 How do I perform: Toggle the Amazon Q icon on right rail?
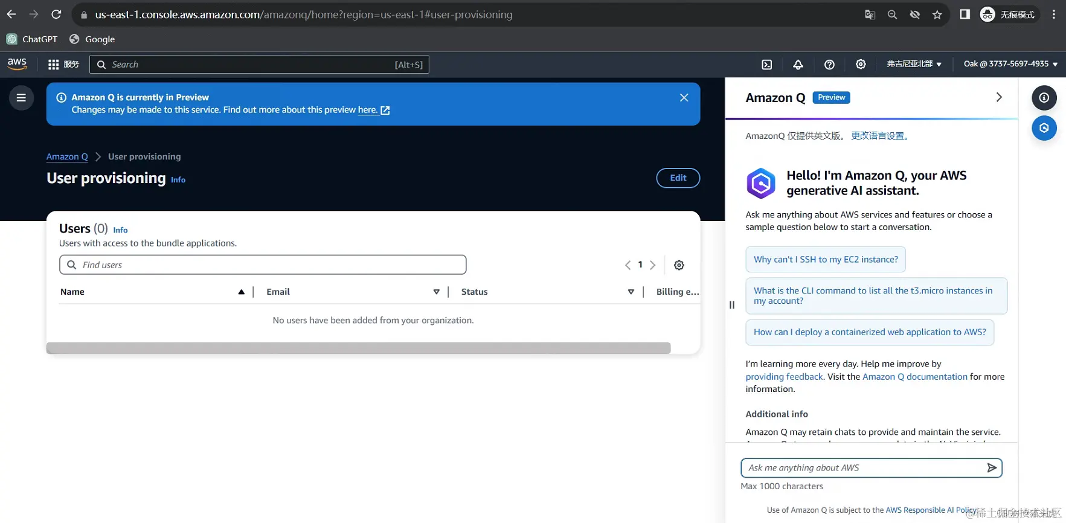pos(1044,128)
